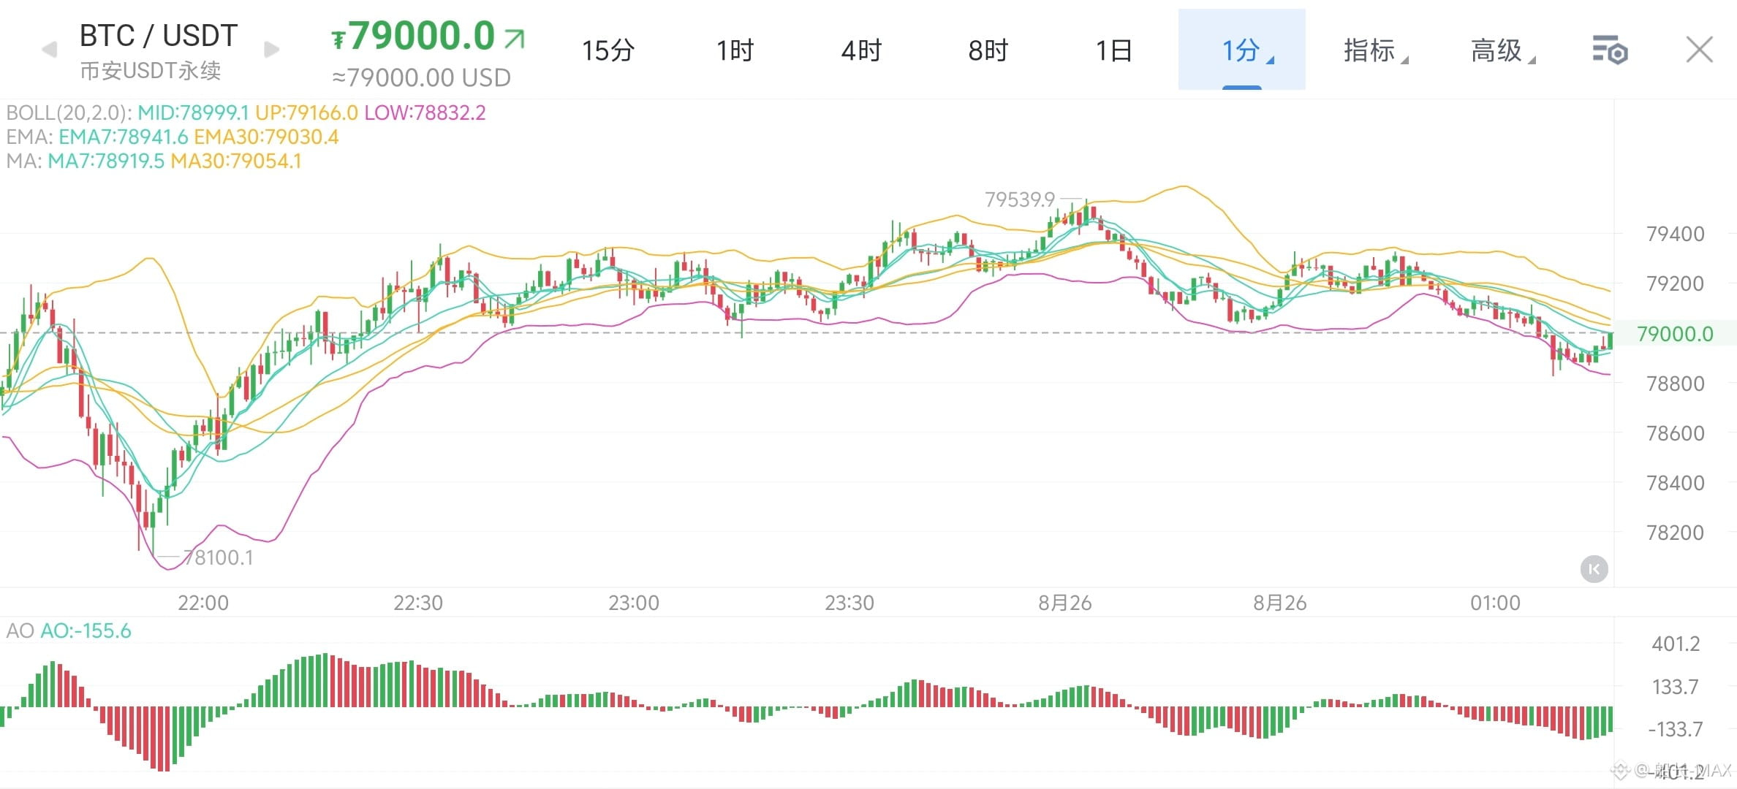Click the 79200 price axis label
1737x789 pixels.
tap(1675, 283)
